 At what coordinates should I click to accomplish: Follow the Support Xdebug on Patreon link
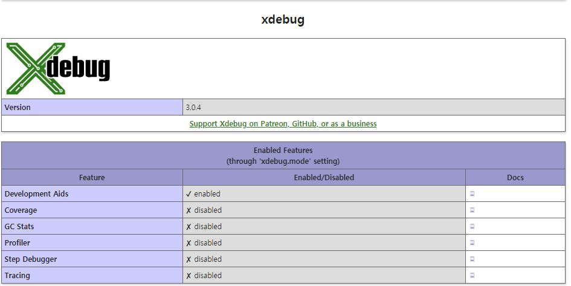click(x=283, y=123)
